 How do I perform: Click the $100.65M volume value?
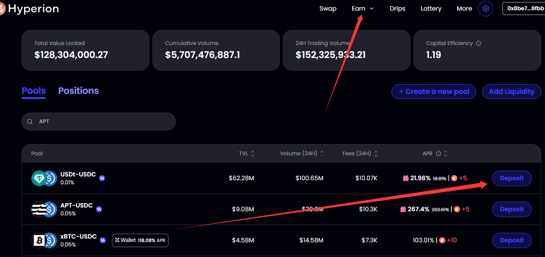click(309, 178)
